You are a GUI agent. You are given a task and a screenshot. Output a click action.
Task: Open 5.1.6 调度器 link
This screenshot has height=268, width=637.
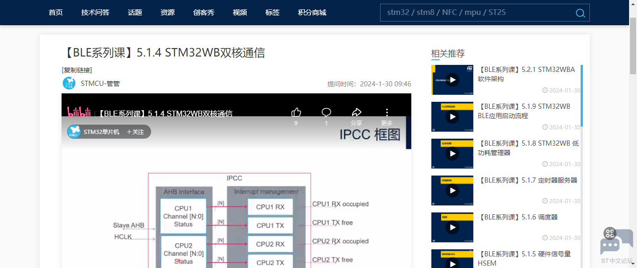pyautogui.click(x=518, y=217)
